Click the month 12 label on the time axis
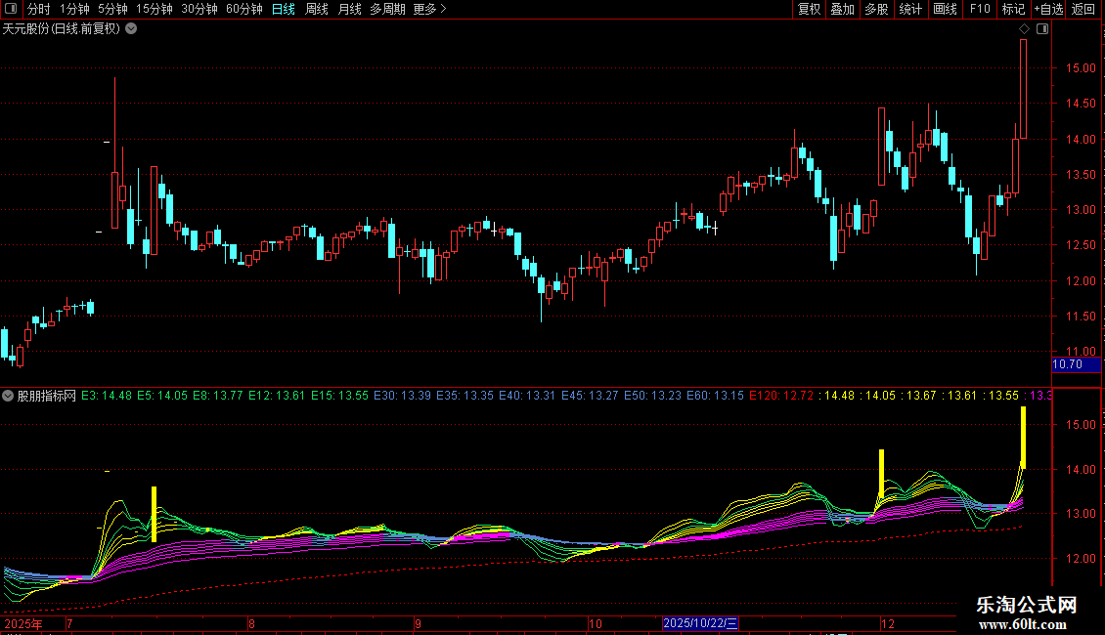1105x635 pixels. [x=887, y=623]
